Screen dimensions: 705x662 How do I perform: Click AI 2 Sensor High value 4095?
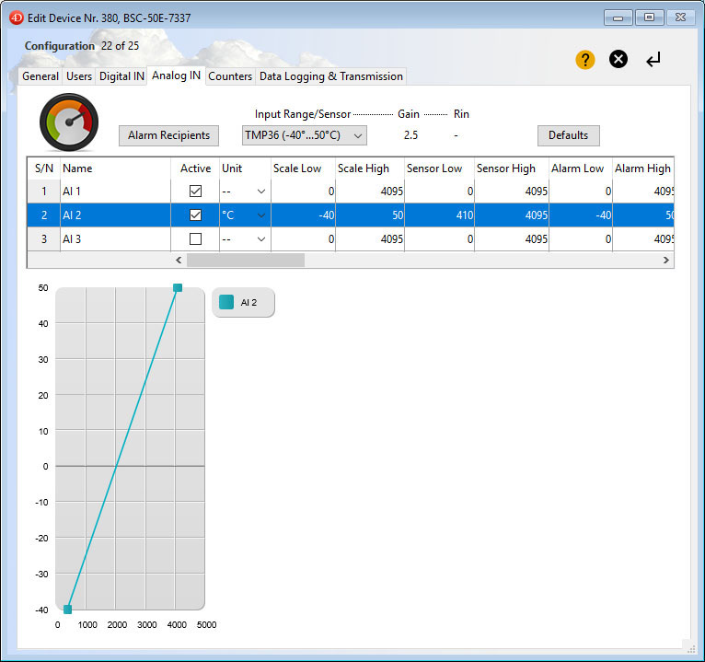coord(512,215)
